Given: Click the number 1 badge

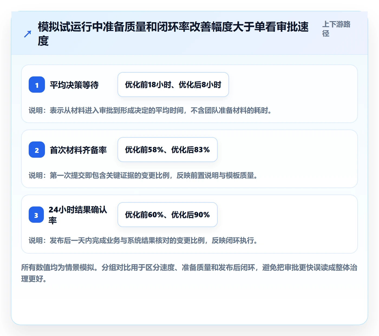Looking at the screenshot, I should coord(37,85).
